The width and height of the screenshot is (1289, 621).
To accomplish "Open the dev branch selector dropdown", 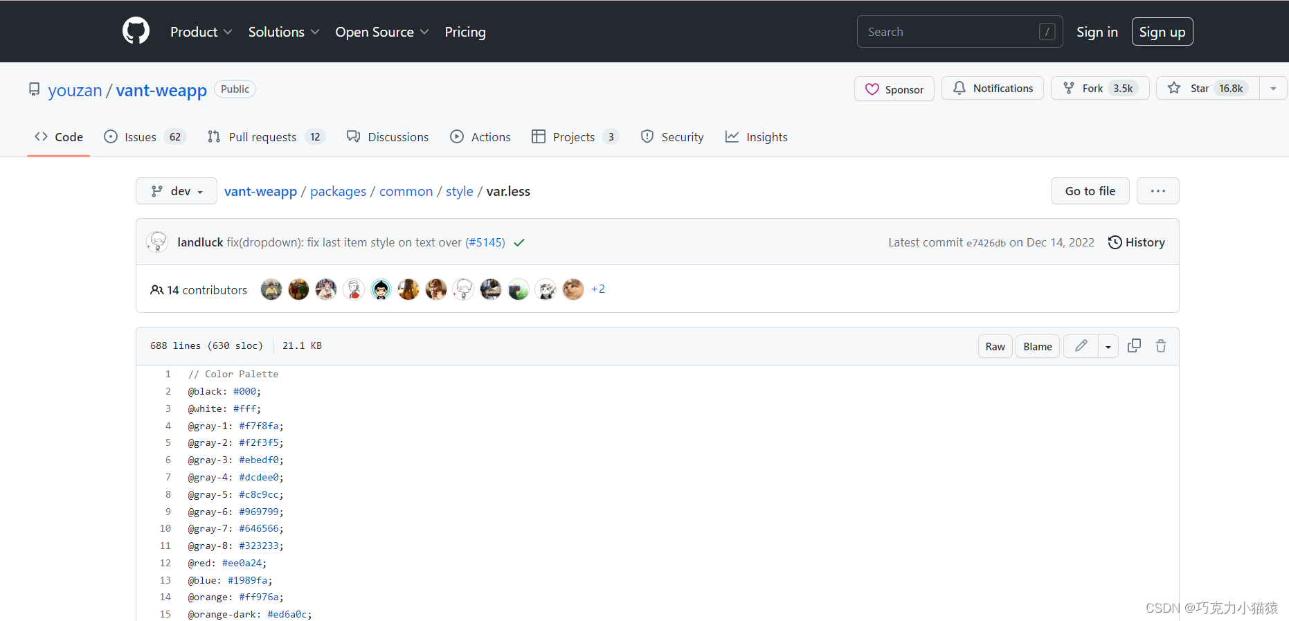I will coord(177,191).
